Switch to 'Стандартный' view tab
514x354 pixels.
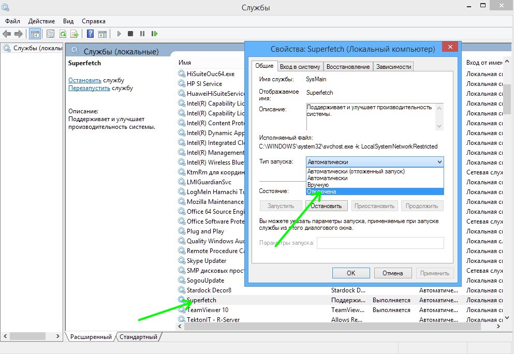point(138,337)
